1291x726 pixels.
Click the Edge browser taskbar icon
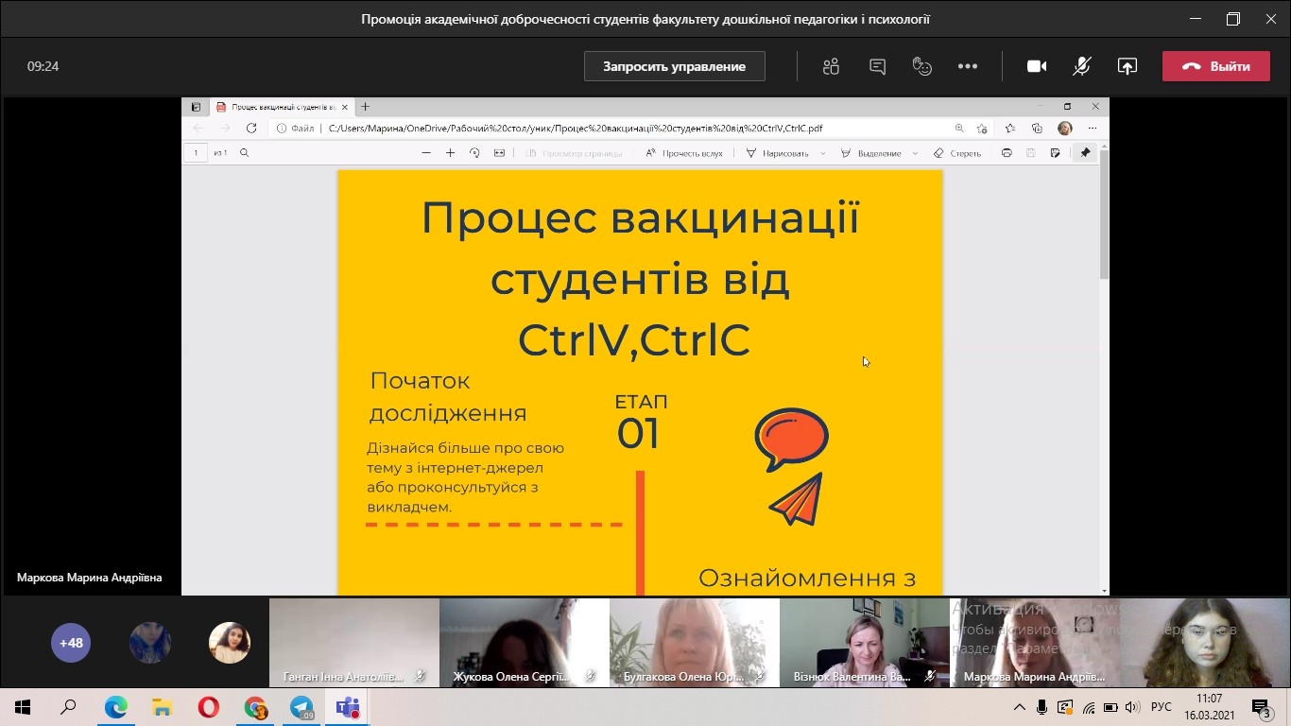(x=116, y=707)
